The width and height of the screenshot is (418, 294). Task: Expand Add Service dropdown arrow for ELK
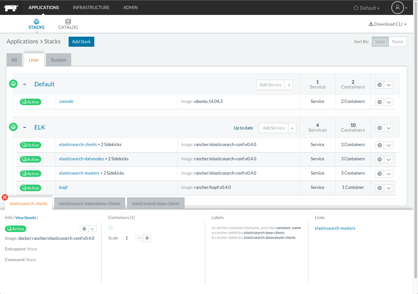pos(292,128)
